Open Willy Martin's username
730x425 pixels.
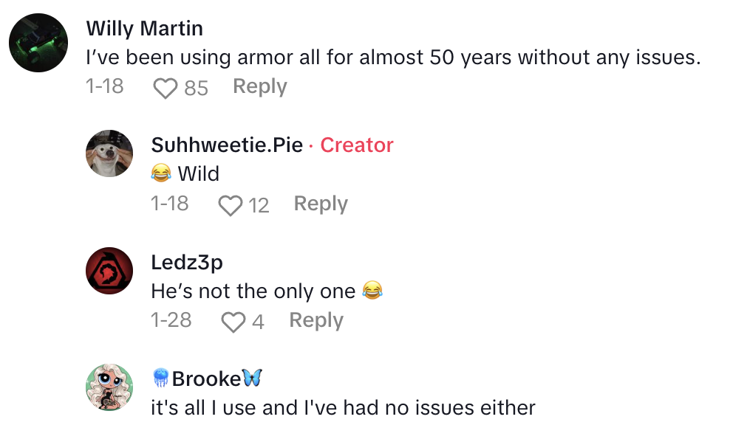coord(145,28)
